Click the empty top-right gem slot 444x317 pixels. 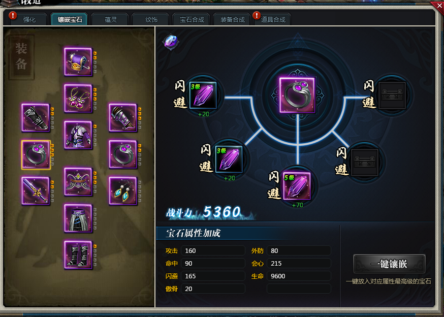coord(392,96)
